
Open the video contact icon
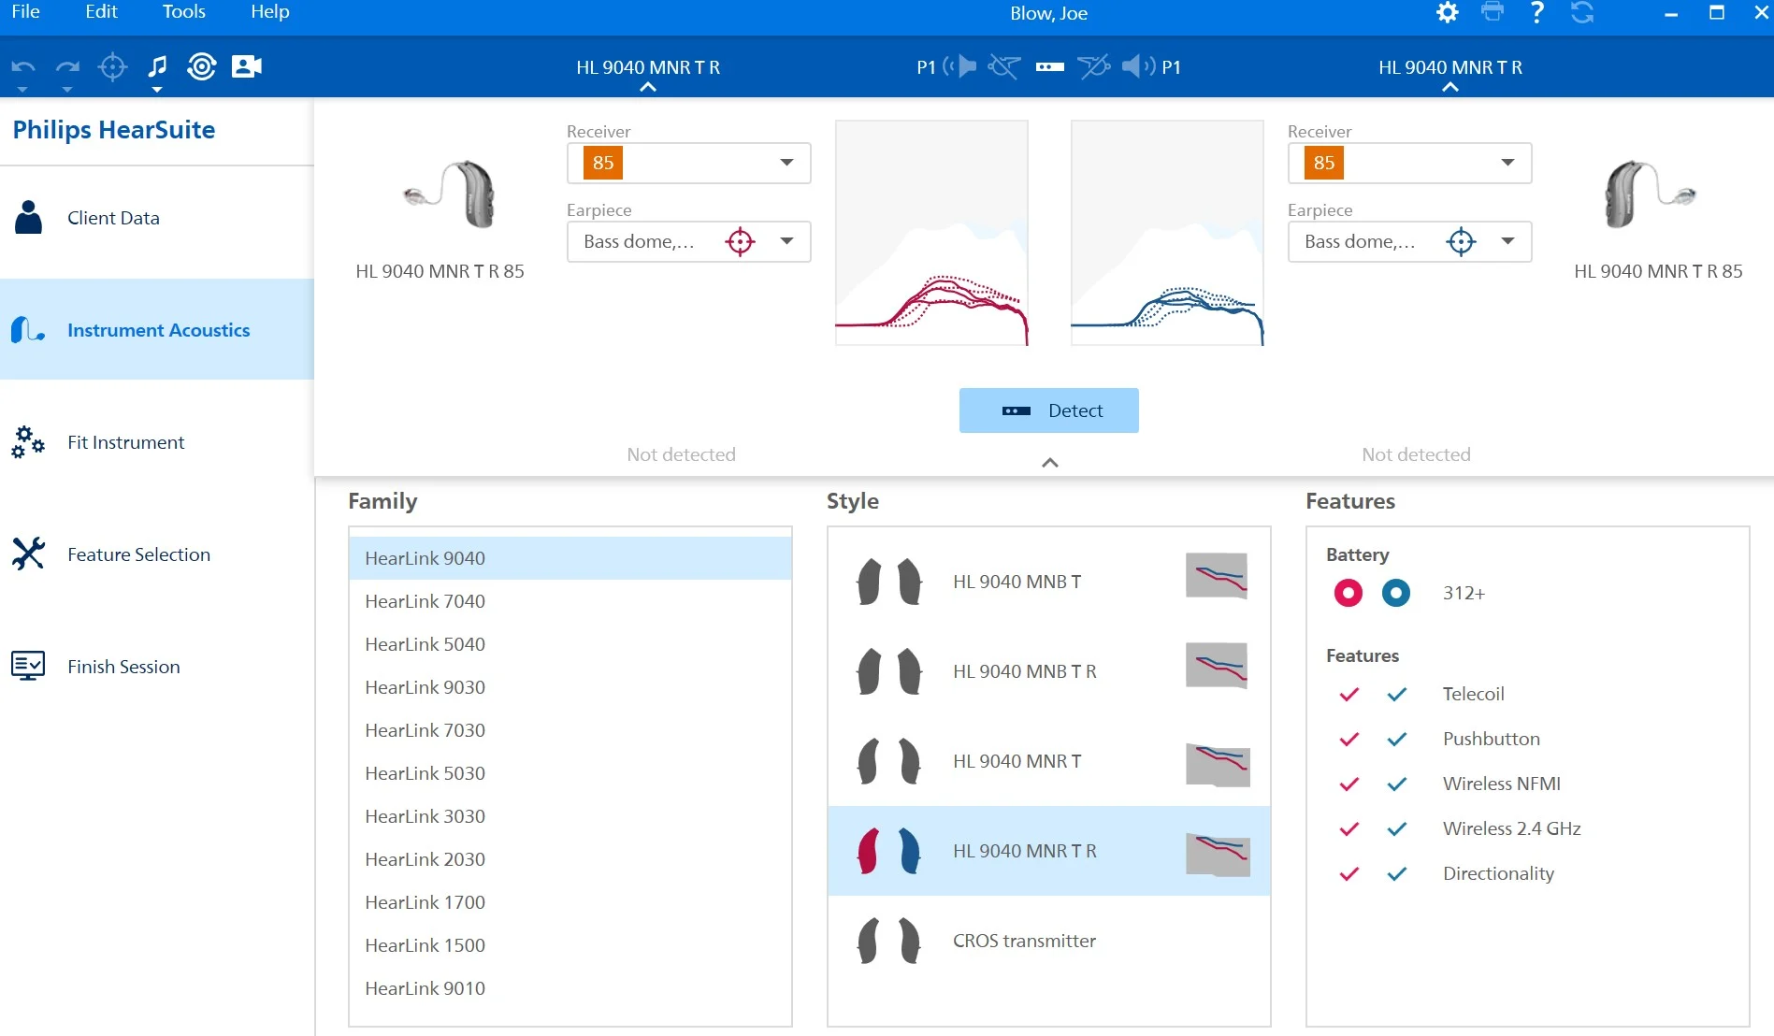(x=246, y=66)
